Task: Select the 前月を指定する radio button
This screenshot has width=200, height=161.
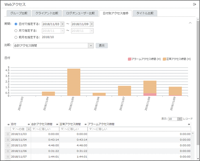Action: pos(16,37)
